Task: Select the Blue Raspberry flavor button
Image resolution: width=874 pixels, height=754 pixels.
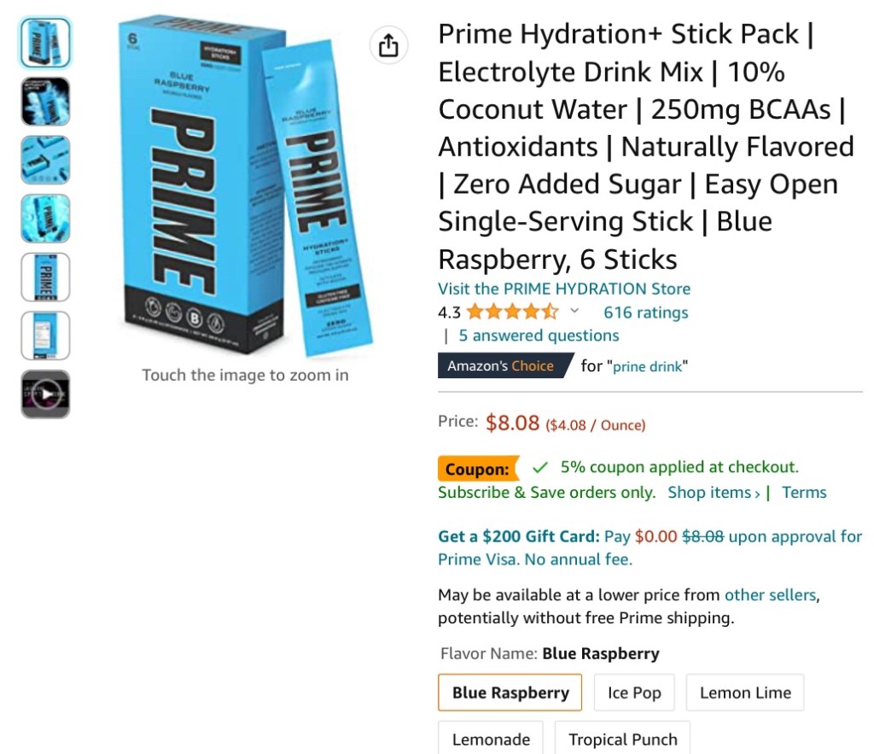Action: click(x=510, y=693)
